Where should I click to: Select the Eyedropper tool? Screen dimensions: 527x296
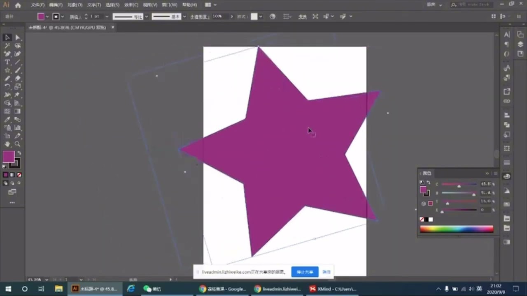pos(7,120)
